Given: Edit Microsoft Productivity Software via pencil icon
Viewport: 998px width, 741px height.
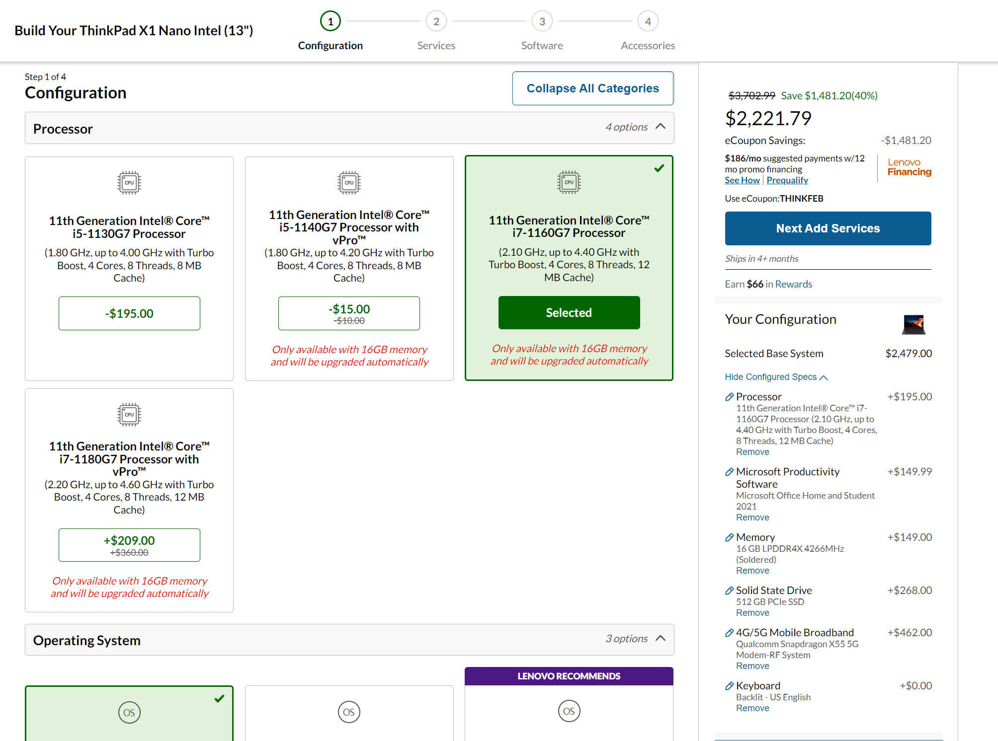Looking at the screenshot, I should (729, 472).
